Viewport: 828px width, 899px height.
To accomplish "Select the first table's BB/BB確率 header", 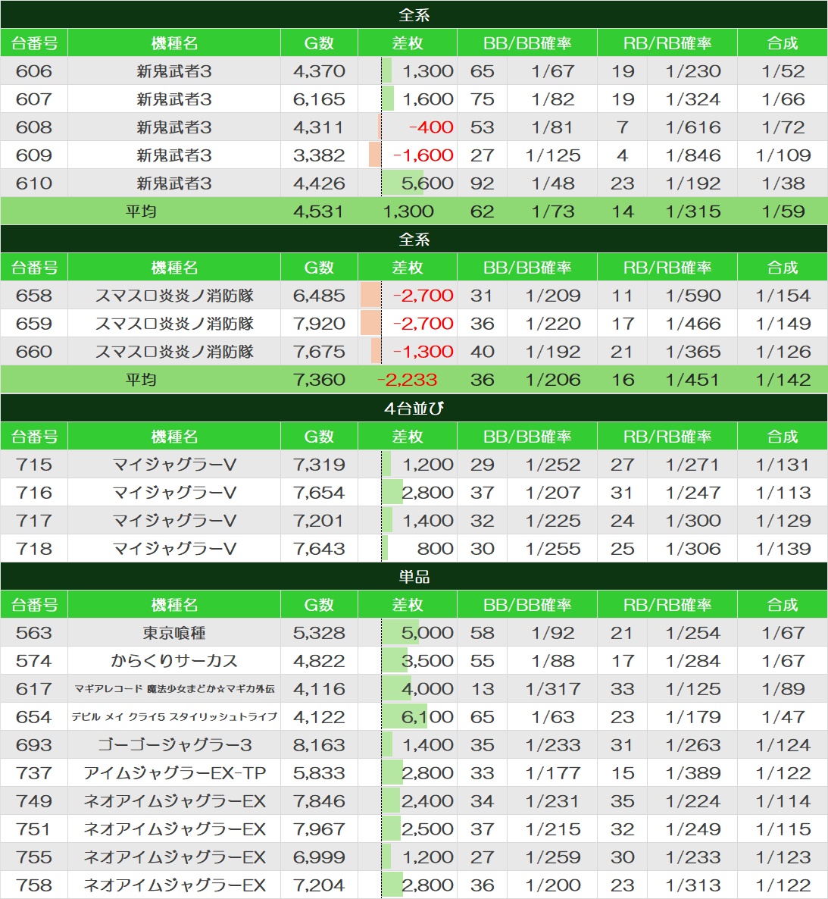I will (527, 43).
